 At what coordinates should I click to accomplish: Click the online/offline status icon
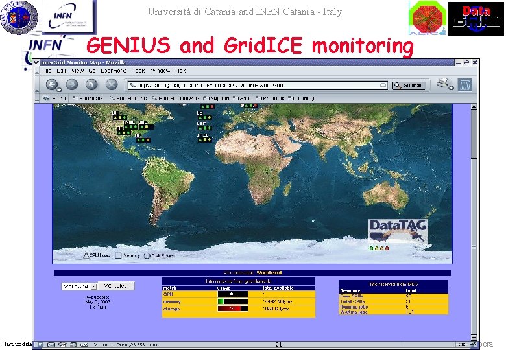tap(461, 345)
